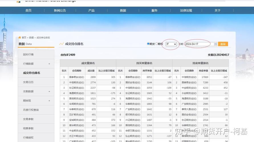
Task: Click the 持买单量排名 table header
Action: [x=144, y=63]
